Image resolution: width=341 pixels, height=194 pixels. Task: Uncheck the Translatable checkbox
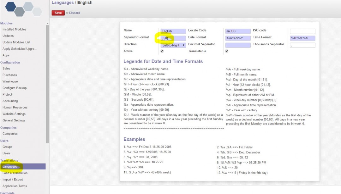pos(226,51)
